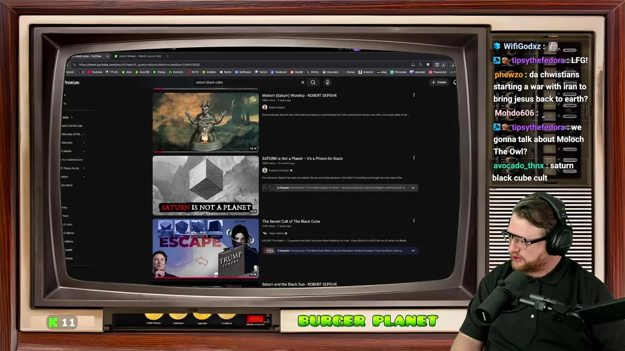
Task: Open the ReStream bookmark
Action: (x=243, y=72)
